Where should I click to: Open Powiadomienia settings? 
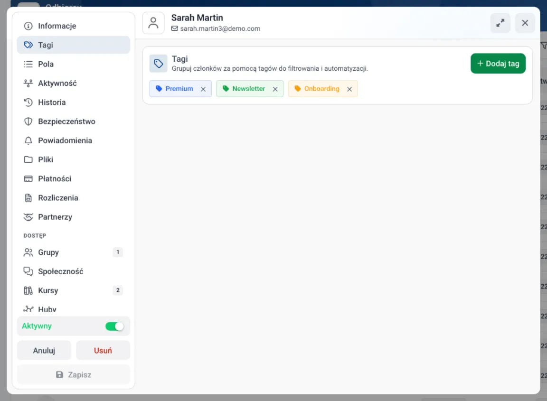tap(73, 140)
